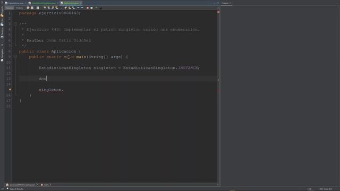The height and width of the screenshot is (191, 340).
Task: Click line number 11 in the gutter
Action: [x=8, y=68]
